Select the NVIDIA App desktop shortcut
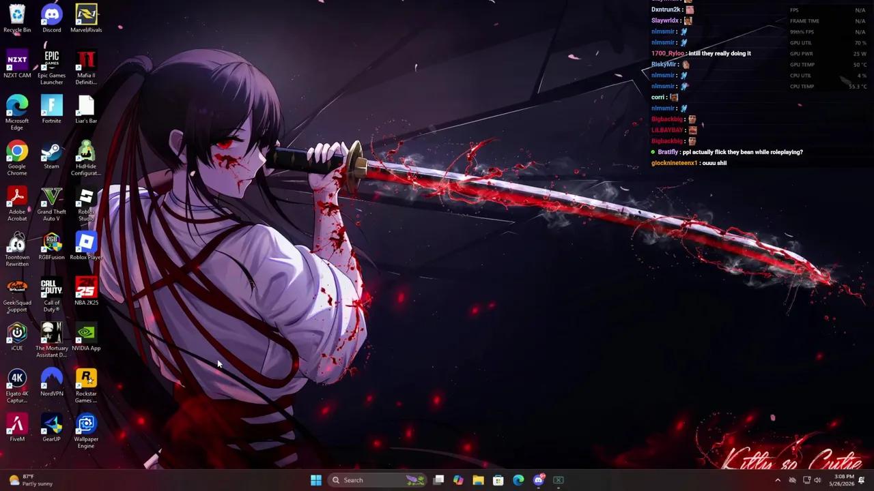This screenshot has width=874, height=491. pos(86,337)
